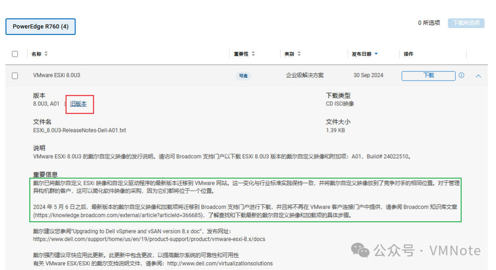Click the 30 Sep 2024 date cell
Viewport: 496px width, 270px height.
point(368,75)
